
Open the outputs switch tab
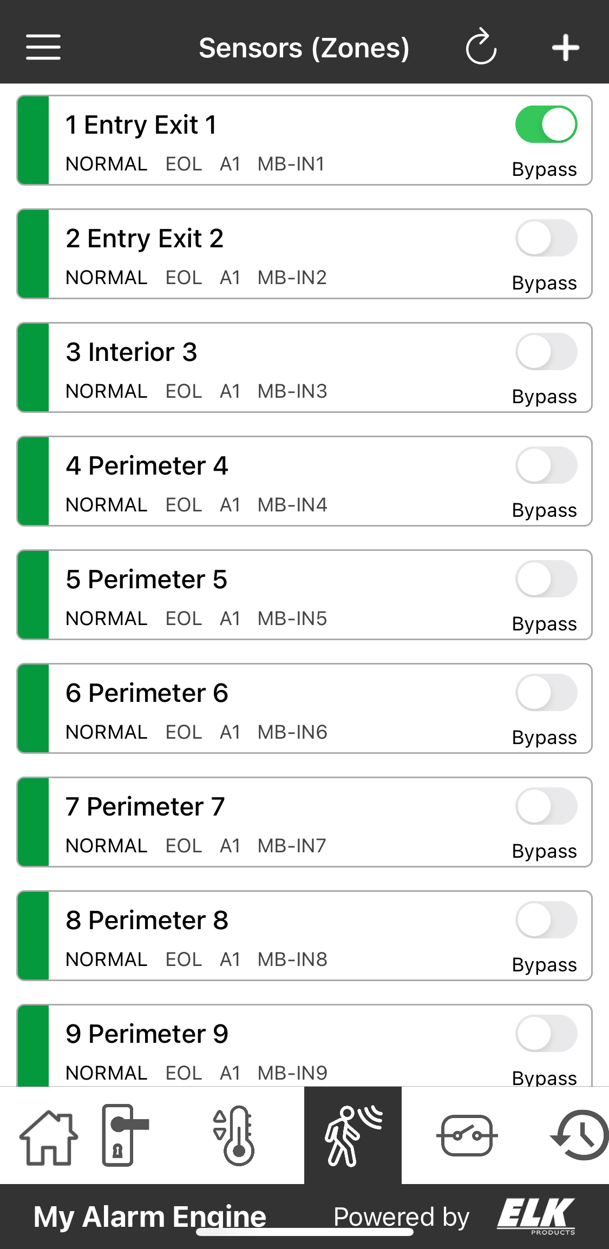467,1136
